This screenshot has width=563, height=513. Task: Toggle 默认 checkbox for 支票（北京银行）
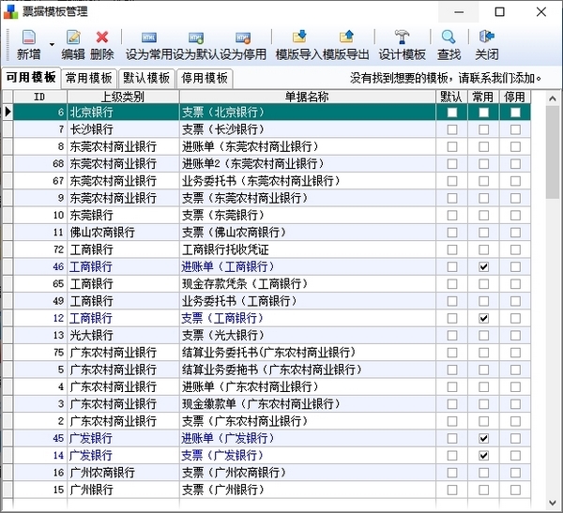[x=452, y=113]
